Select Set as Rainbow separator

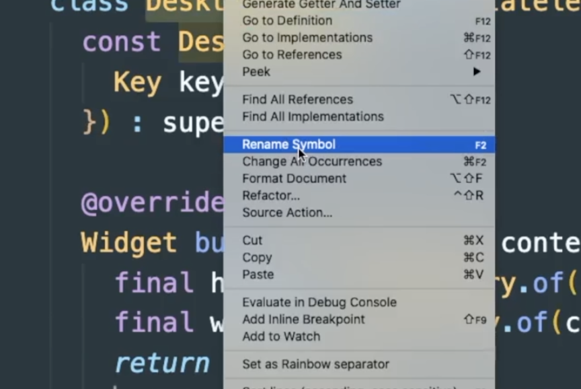point(358,364)
